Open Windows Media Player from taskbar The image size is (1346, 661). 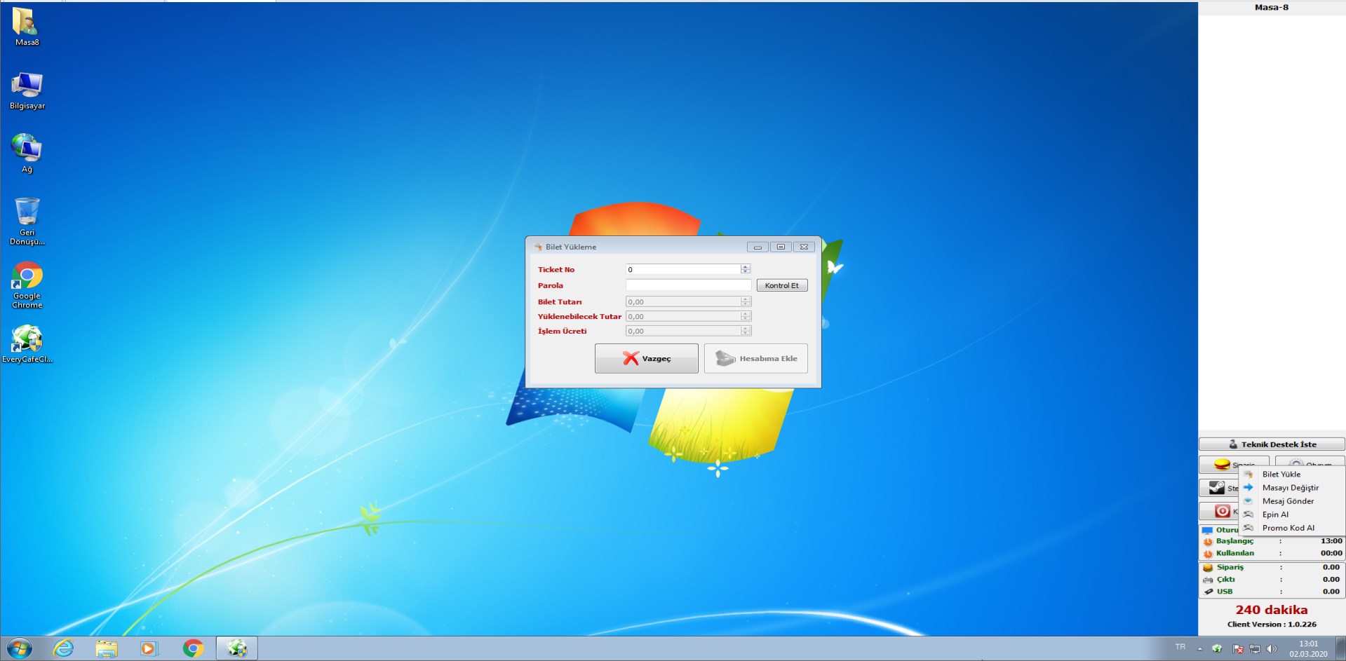[x=149, y=648]
